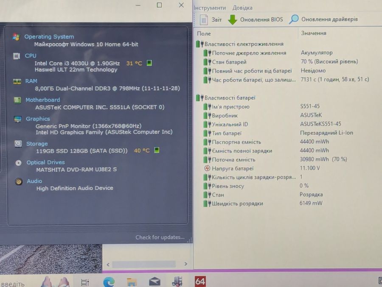Screen dimensions: 382x287
Task: Open the Optical Drives section heading
Action: coord(45,162)
